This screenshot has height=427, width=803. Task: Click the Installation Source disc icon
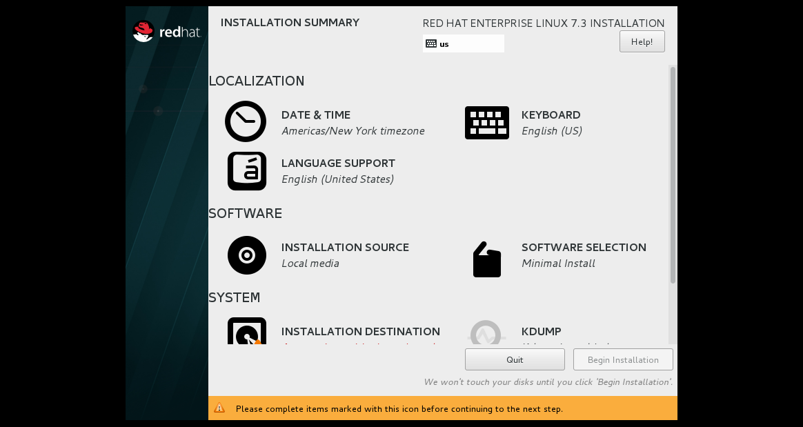(247, 255)
